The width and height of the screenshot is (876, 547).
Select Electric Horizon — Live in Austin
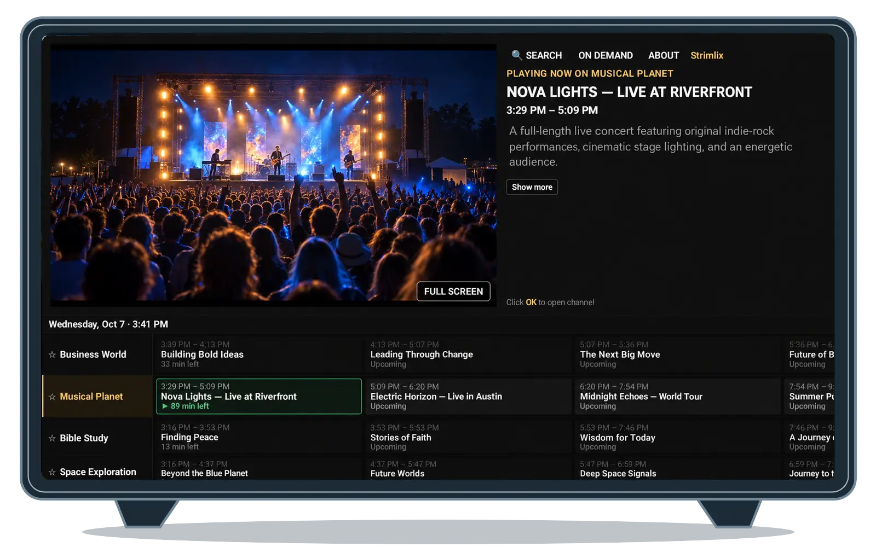(x=468, y=397)
